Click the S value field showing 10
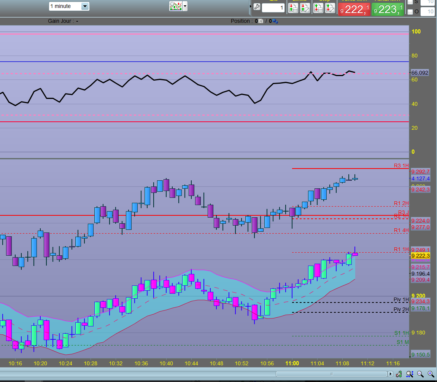The height and width of the screenshot is (382, 437). click(427, 2)
